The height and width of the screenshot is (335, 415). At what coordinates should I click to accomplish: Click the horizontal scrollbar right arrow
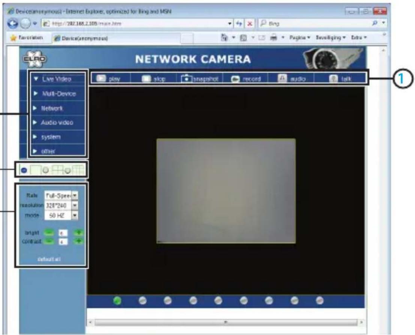point(361,322)
